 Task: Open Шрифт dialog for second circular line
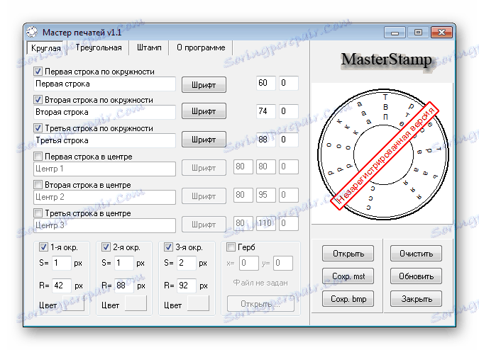click(x=204, y=111)
